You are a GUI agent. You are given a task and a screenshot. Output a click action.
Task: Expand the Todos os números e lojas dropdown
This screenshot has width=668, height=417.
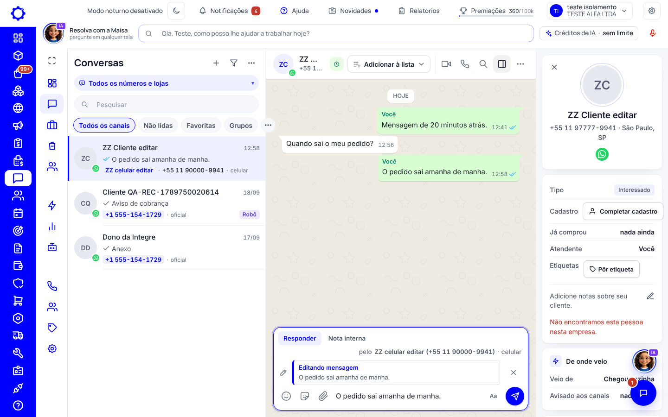[167, 83]
